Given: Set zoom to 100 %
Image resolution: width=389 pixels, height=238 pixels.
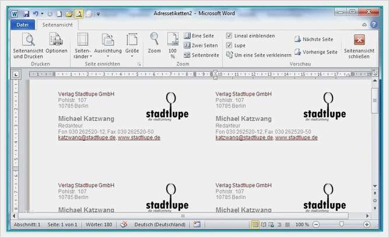Looking at the screenshot, I should click(x=173, y=46).
